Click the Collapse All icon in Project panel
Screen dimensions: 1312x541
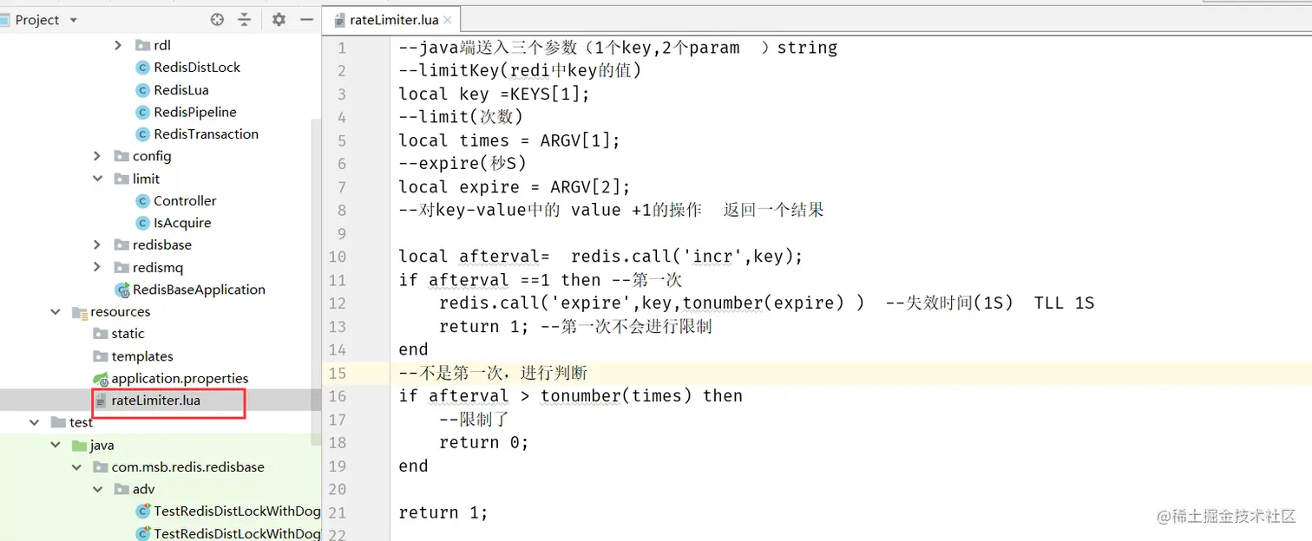244,19
